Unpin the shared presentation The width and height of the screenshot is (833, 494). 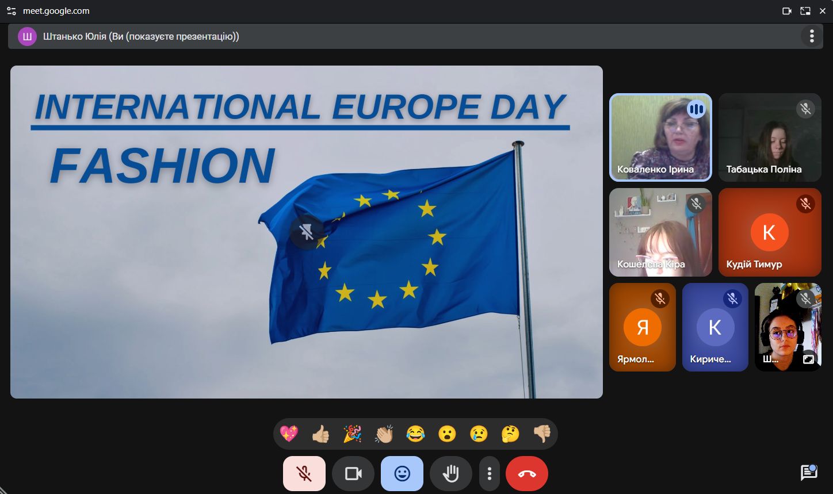(x=306, y=232)
